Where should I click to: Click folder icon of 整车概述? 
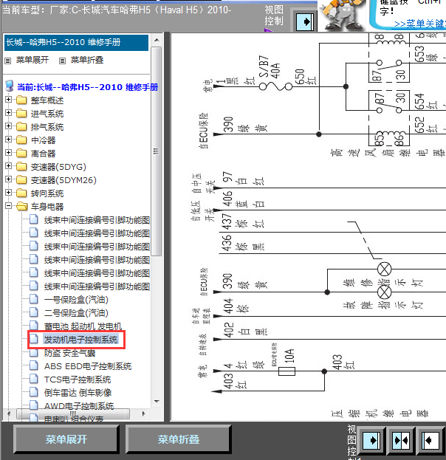coord(21,100)
